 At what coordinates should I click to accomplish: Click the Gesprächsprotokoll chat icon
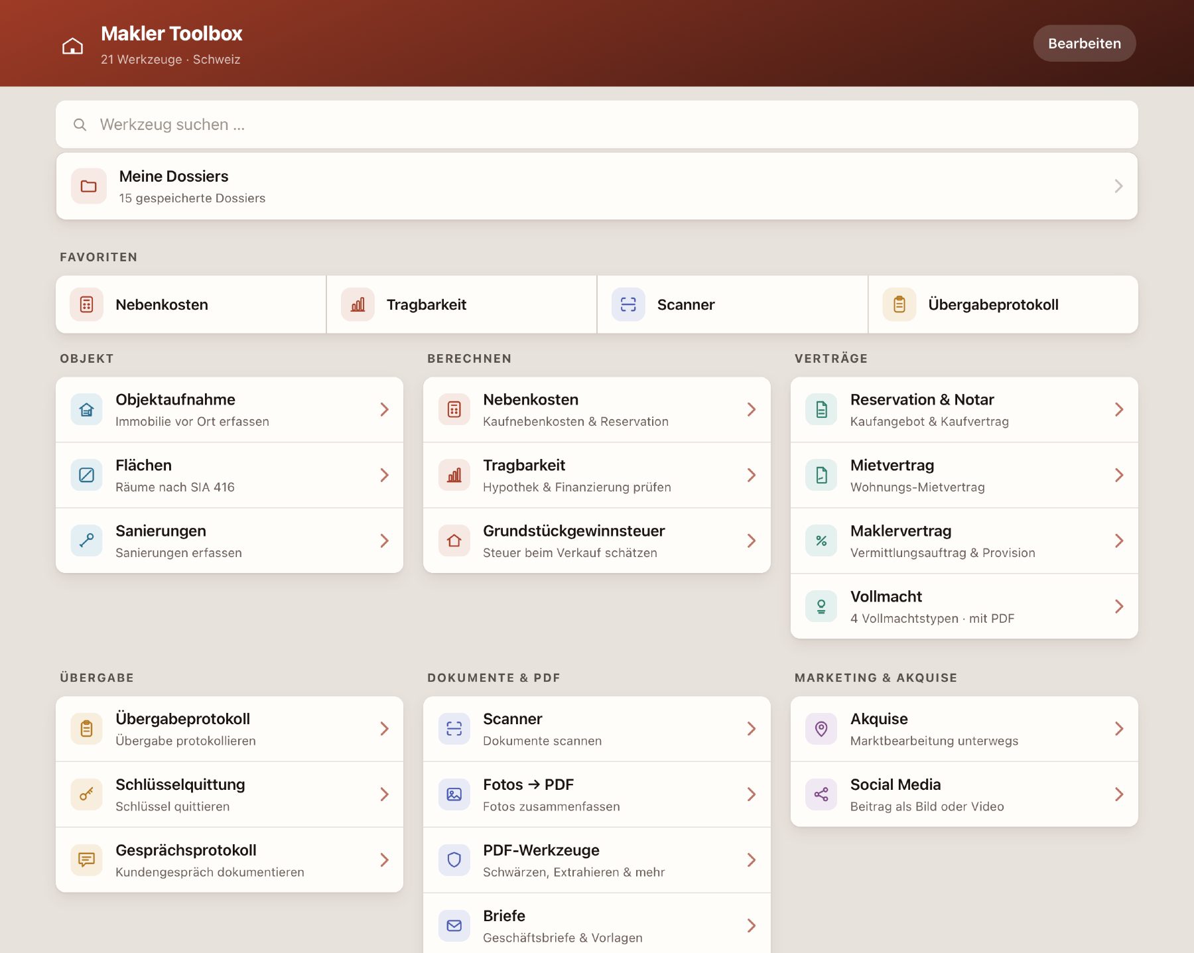pos(87,860)
